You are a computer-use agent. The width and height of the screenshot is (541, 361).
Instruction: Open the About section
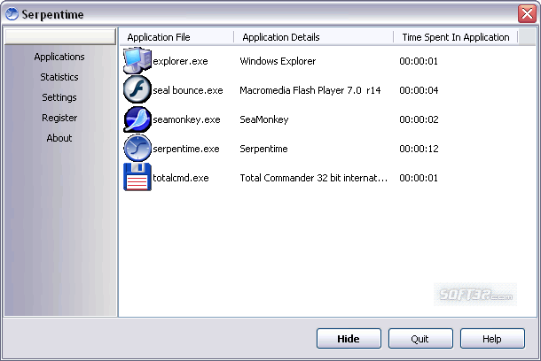[x=59, y=138]
